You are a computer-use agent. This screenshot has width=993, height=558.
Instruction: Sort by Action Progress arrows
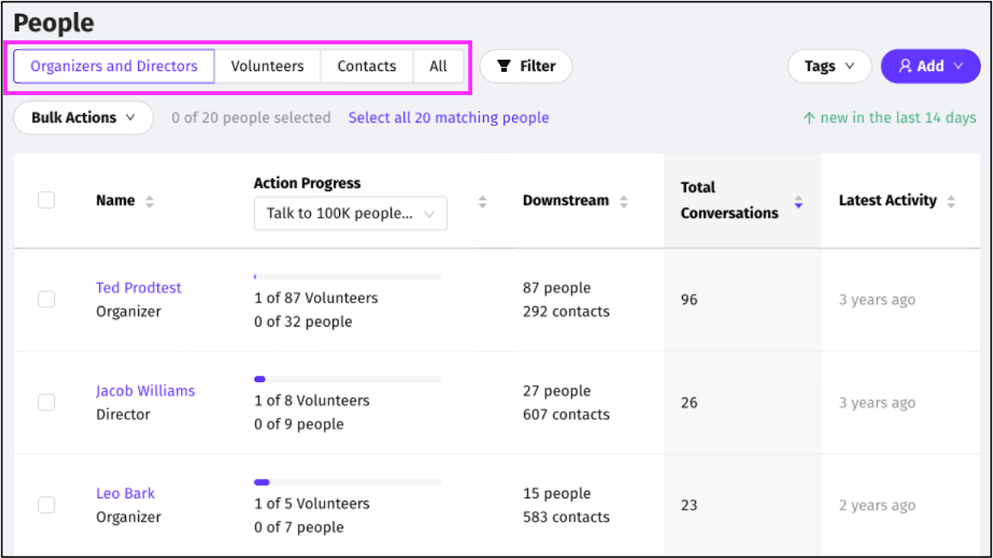coord(482,202)
